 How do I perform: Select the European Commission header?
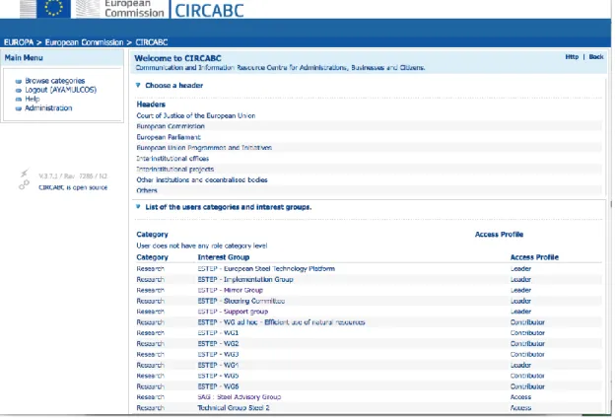pyautogui.click(x=171, y=126)
